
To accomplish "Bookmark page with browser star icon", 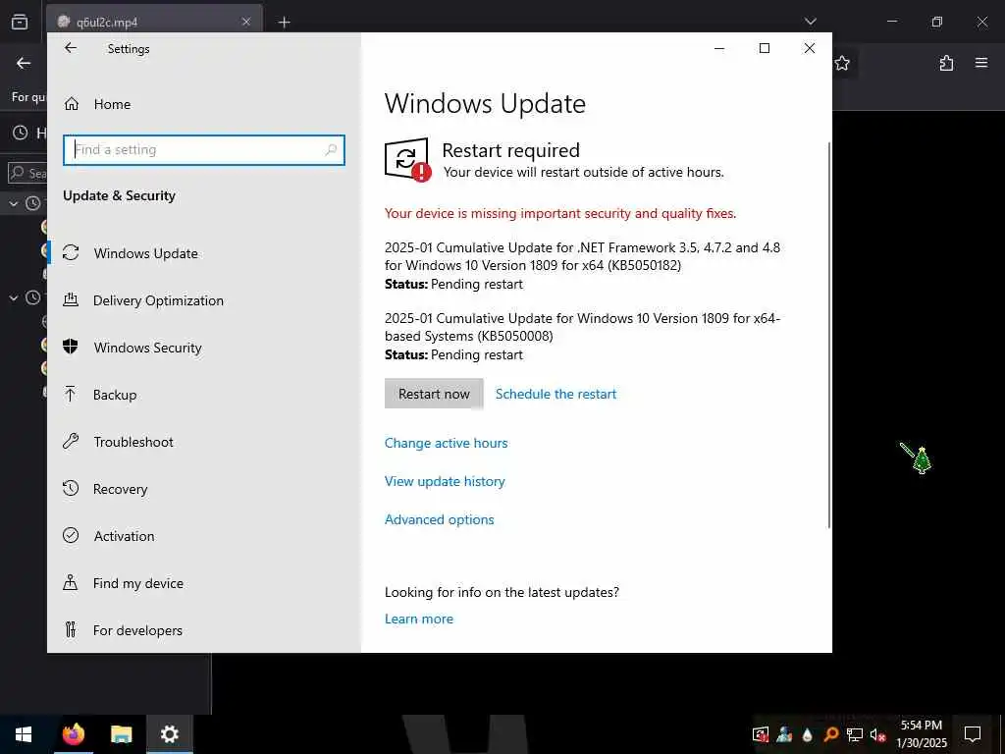I will pos(842,63).
